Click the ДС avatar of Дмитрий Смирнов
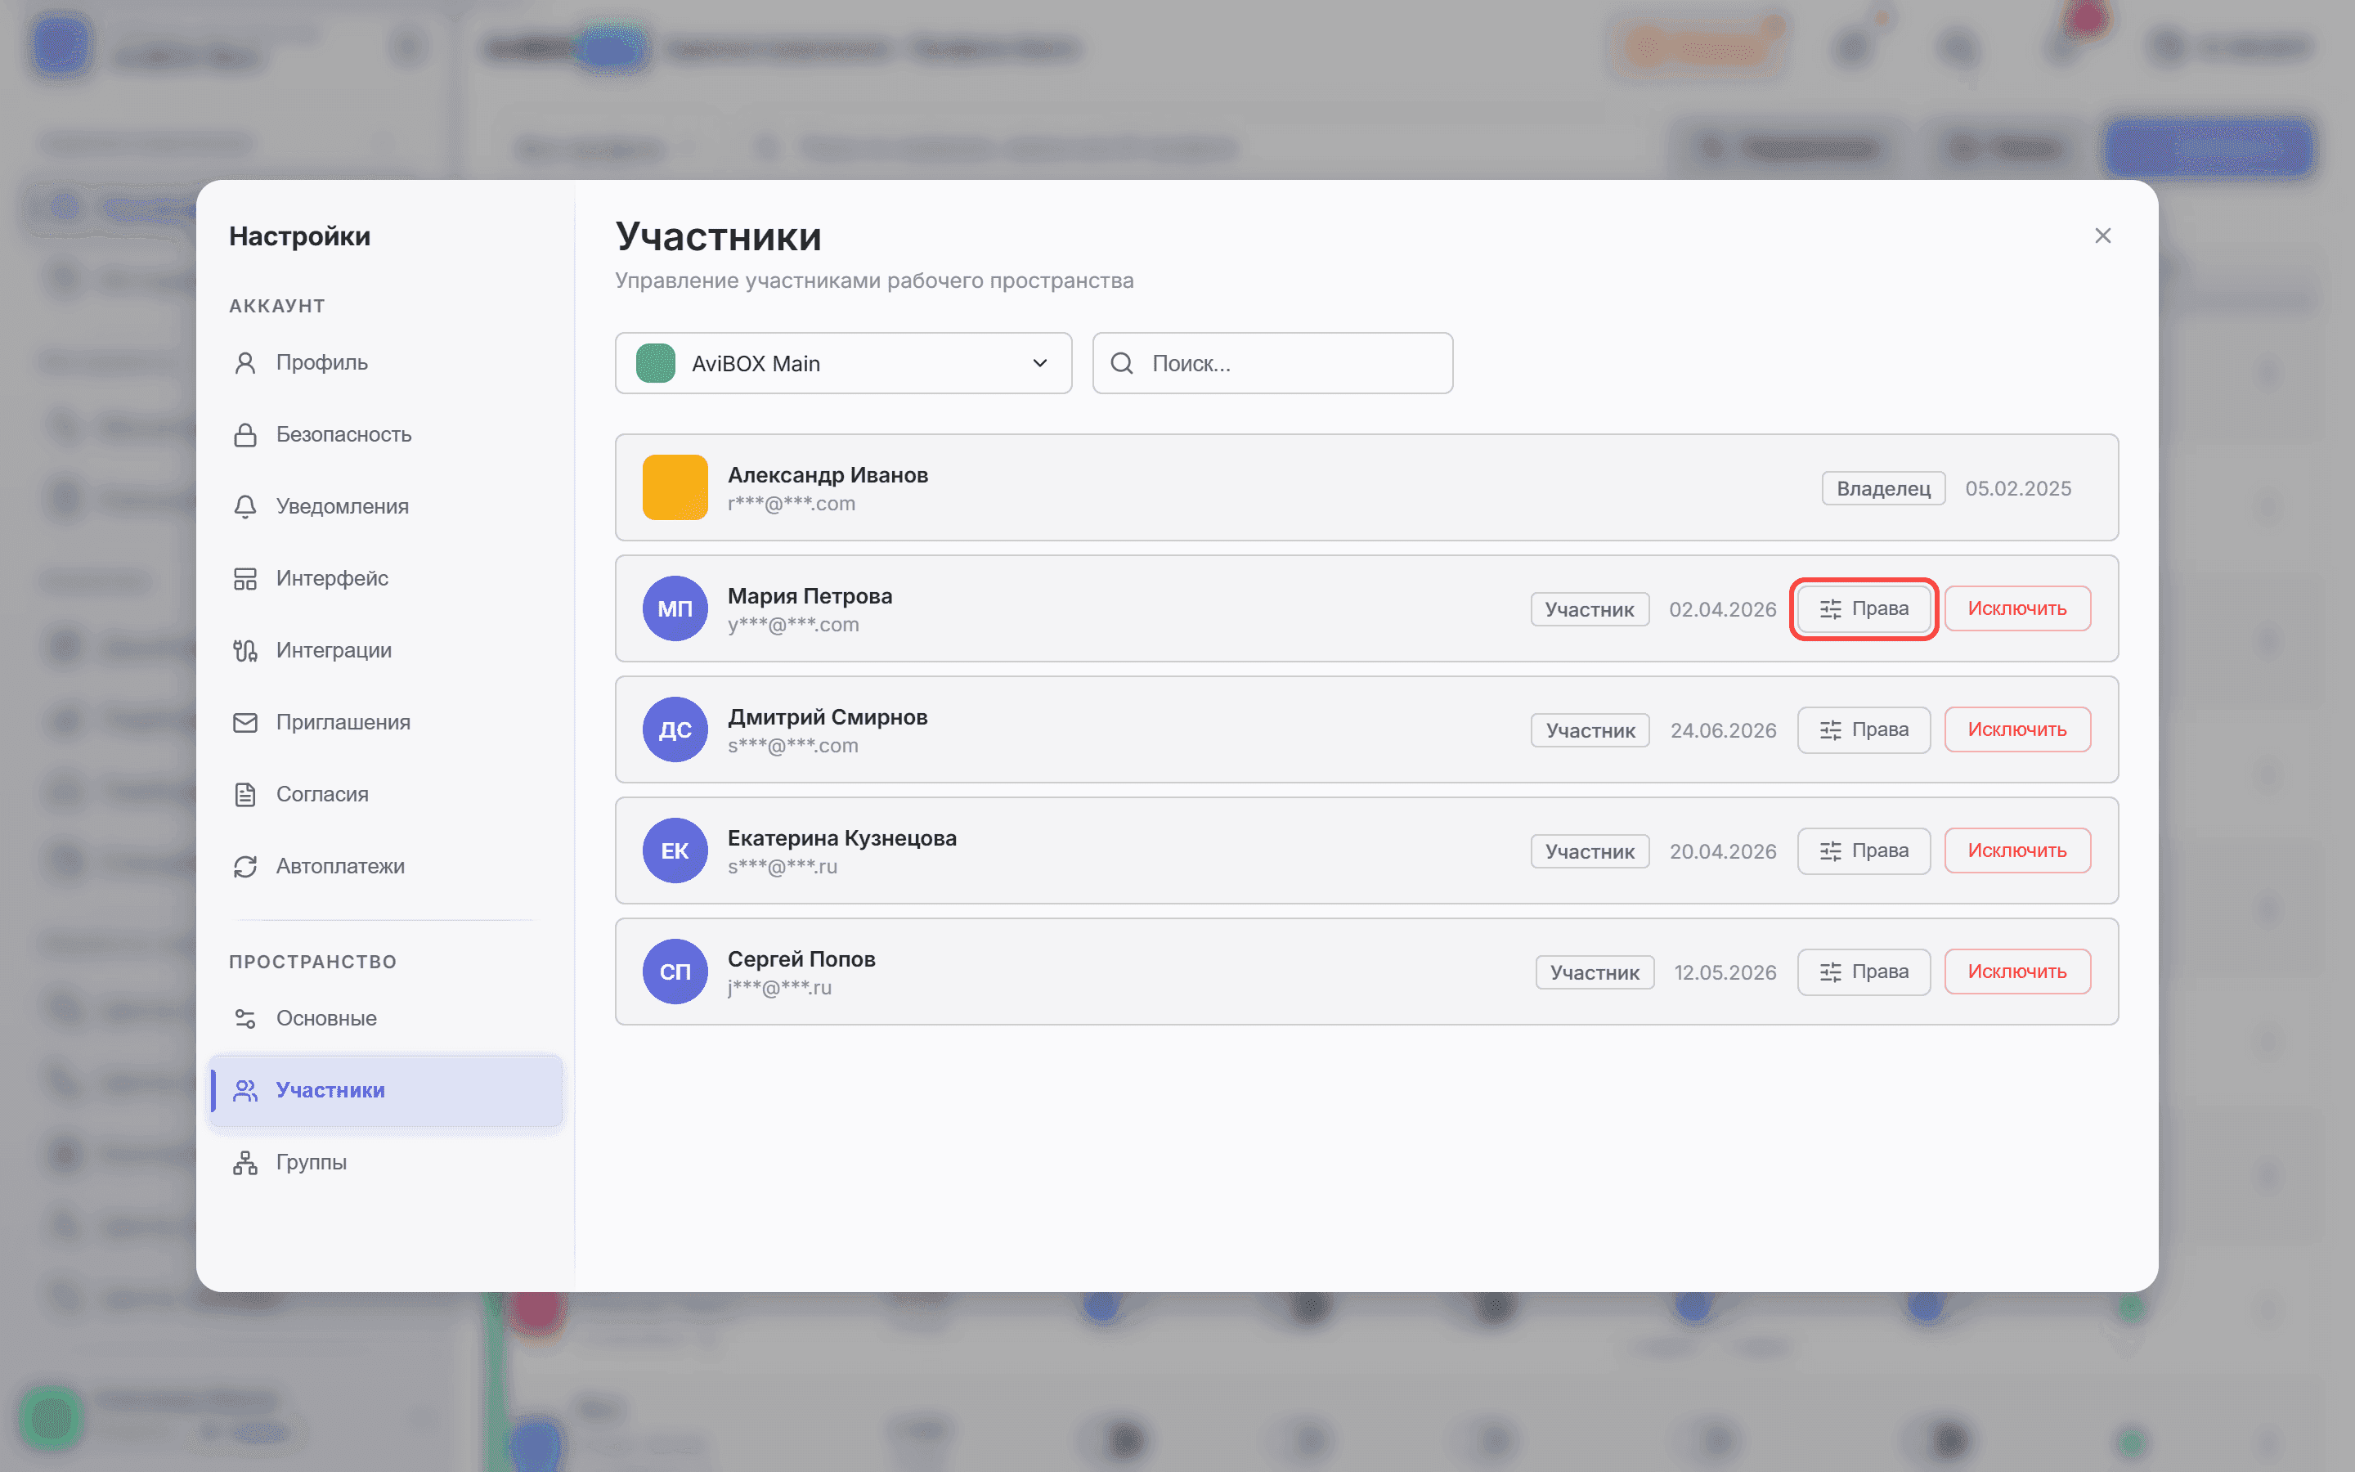2355x1472 pixels. tap(675, 730)
